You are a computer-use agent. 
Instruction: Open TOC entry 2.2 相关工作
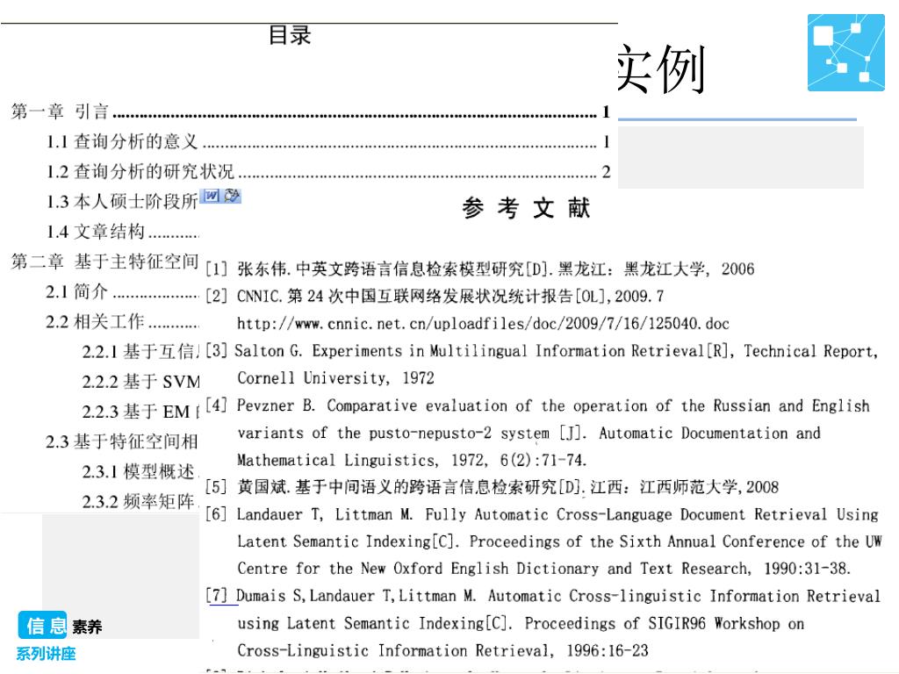coord(122,321)
